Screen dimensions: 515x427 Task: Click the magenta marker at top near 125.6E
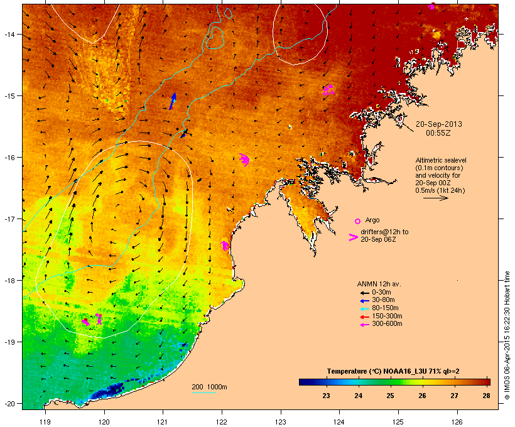click(432, 6)
